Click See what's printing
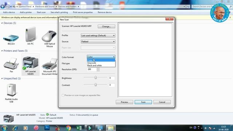Image resolution: width=233 pixels, height=131 pixels. (59, 12)
